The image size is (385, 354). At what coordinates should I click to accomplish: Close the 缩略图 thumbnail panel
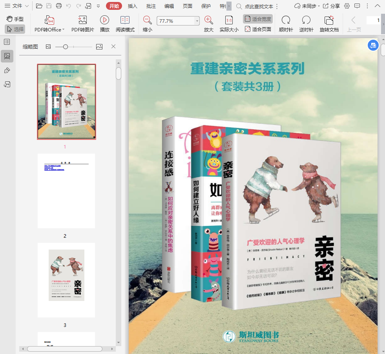pos(113,46)
